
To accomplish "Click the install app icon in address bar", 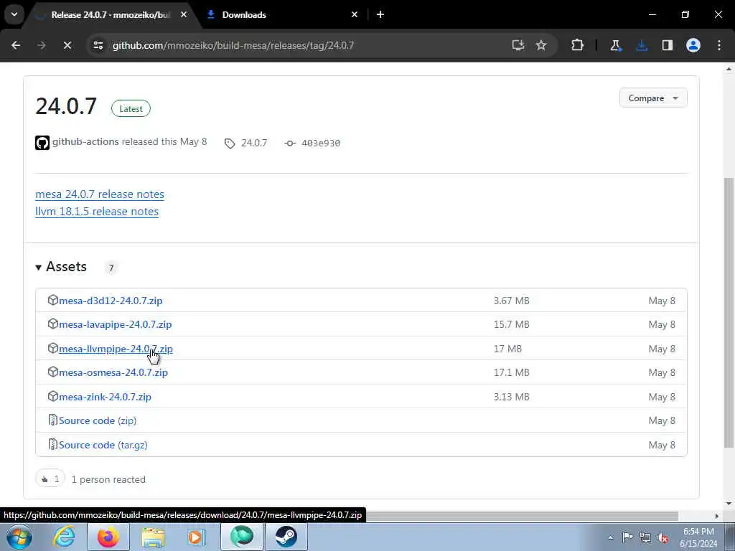I will point(518,45).
